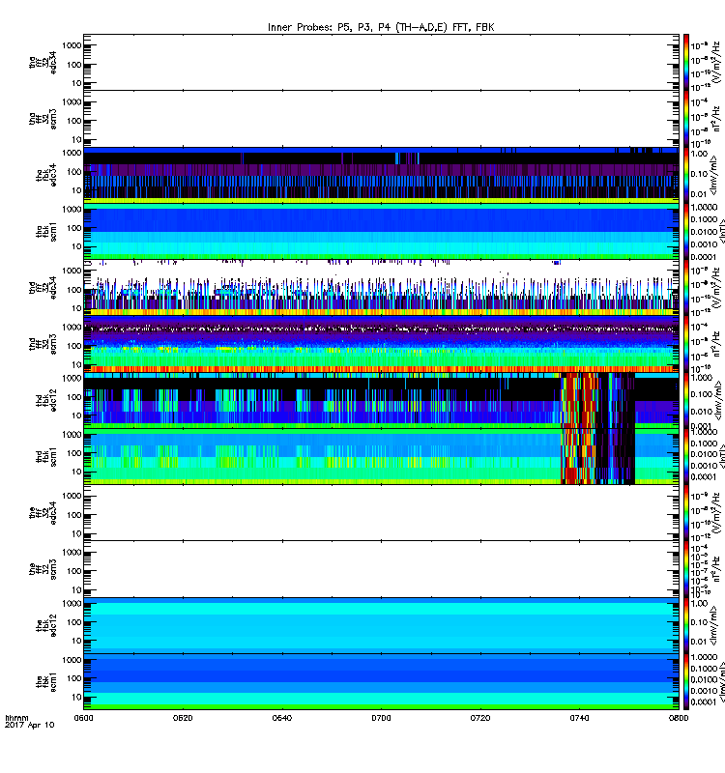Select the "thd fbk scm1" panel label
This screenshot has width=725, height=773.
pyautogui.click(x=45, y=457)
